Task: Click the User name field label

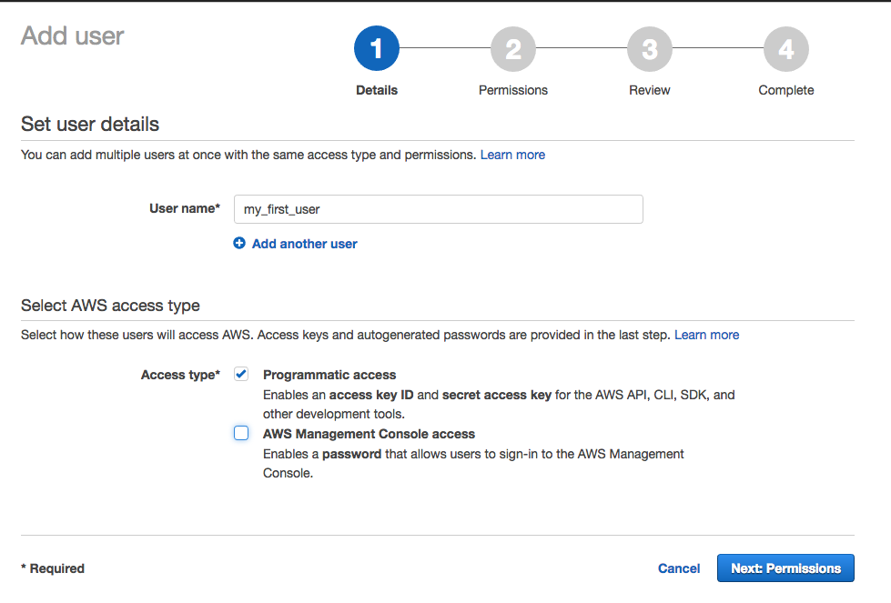Action: coord(184,208)
